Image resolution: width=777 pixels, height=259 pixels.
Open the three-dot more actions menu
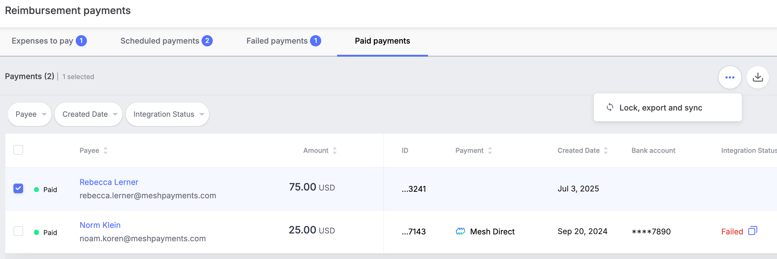[x=730, y=77]
